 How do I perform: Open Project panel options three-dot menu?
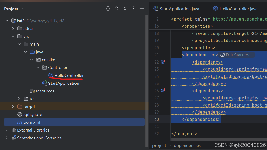pyautogui.click(x=133, y=8)
